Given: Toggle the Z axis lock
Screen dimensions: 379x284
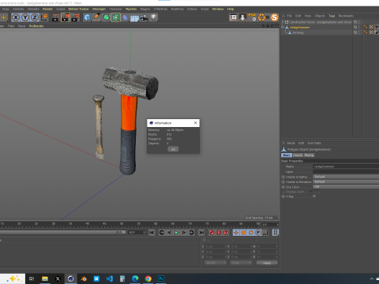Looking at the screenshot, I should [x=35, y=17].
